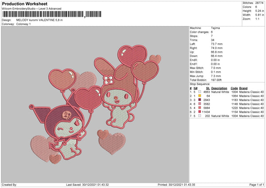266x188 pixels.
Task: Click the 'Last Saved: 30/12/2021 01.43.32' footer text
Action: [x=87, y=184]
